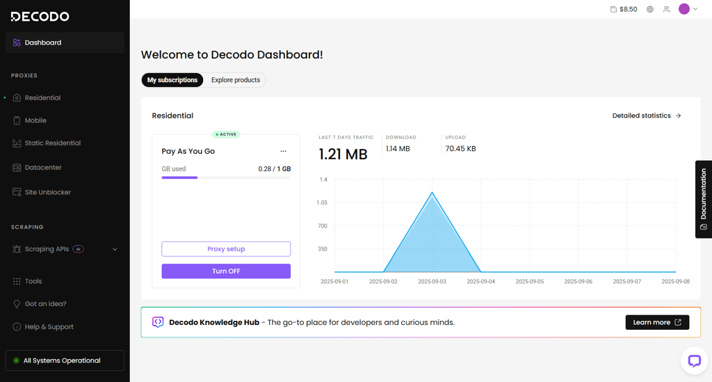Click the GB used progress bar

[x=226, y=177]
